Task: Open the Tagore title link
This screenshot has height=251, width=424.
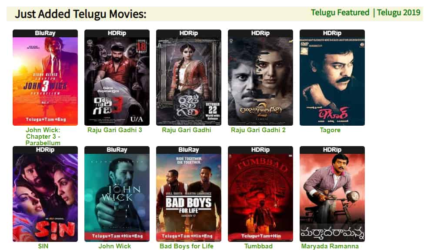Action: tap(330, 130)
